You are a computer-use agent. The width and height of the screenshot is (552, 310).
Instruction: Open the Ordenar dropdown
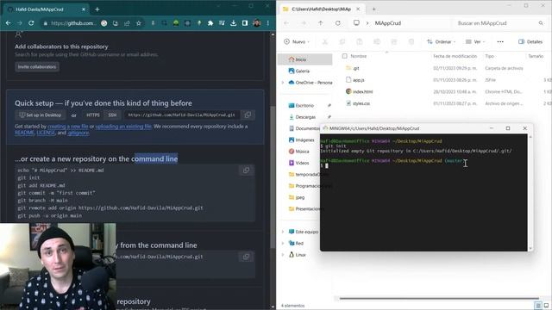point(441,42)
